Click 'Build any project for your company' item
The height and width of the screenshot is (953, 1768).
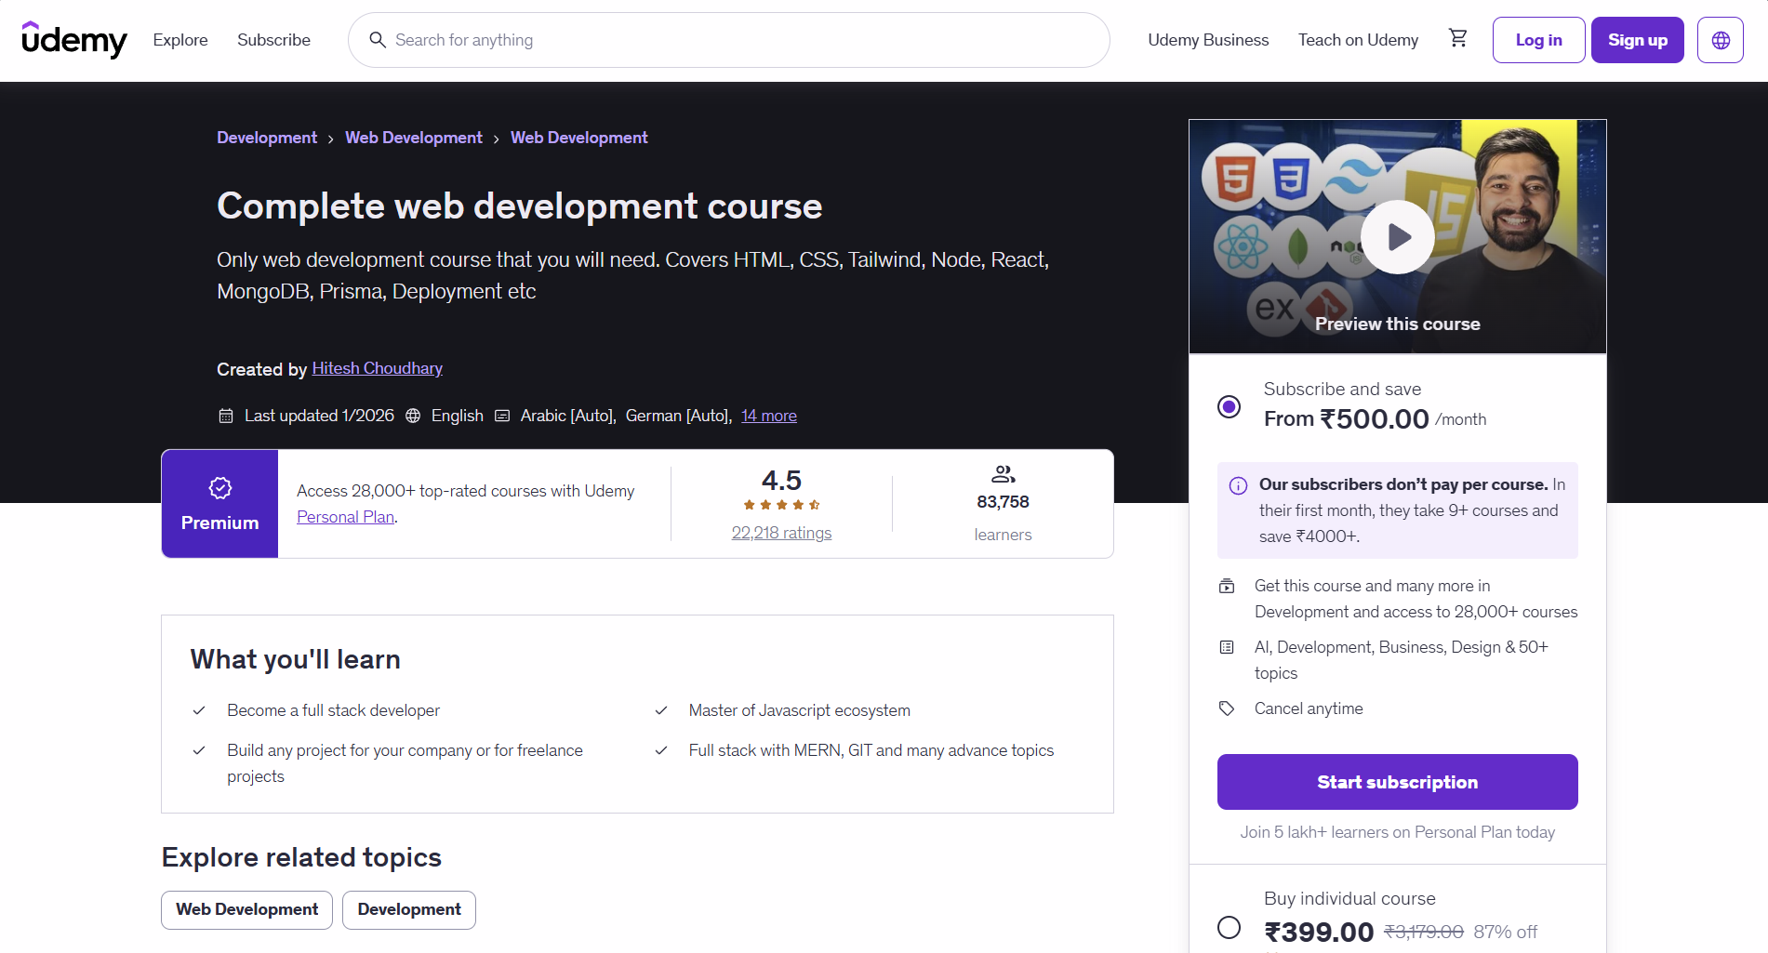[405, 763]
